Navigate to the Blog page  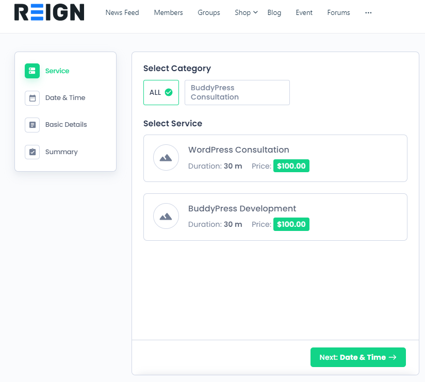[274, 13]
